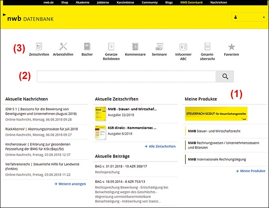This screenshot has height=208, width=269.
Task: Click the Weitere anzeigen link
Action: pyautogui.click(x=70, y=184)
